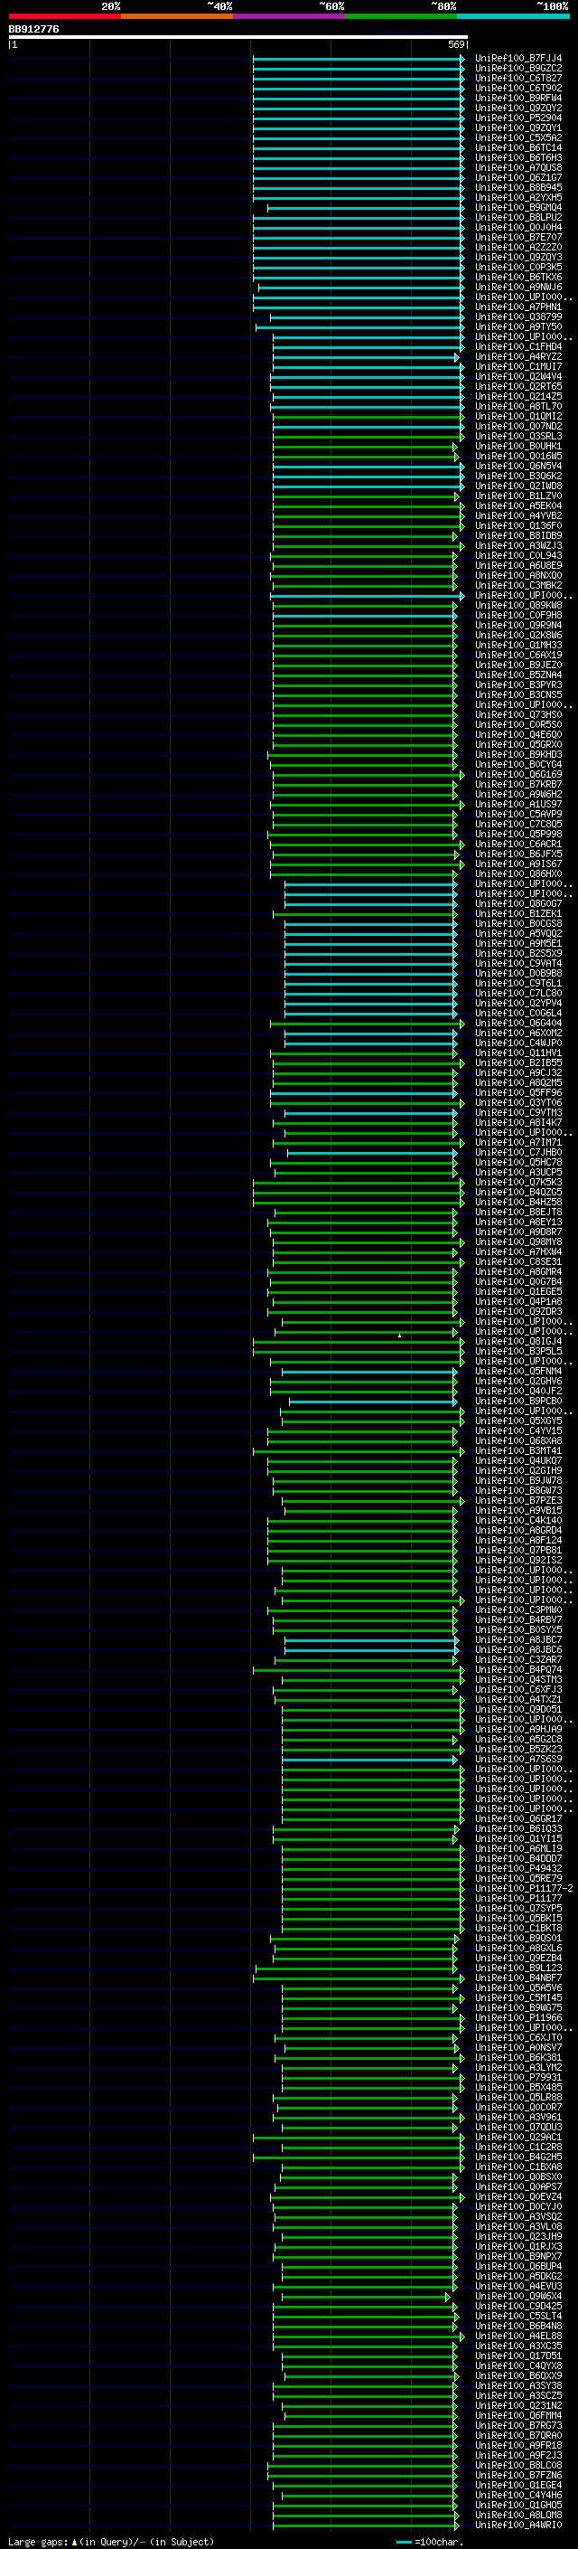Click alignment bar for UniRef100_Q3SRL3
Screen dimensions: 578x2549
(368, 436)
